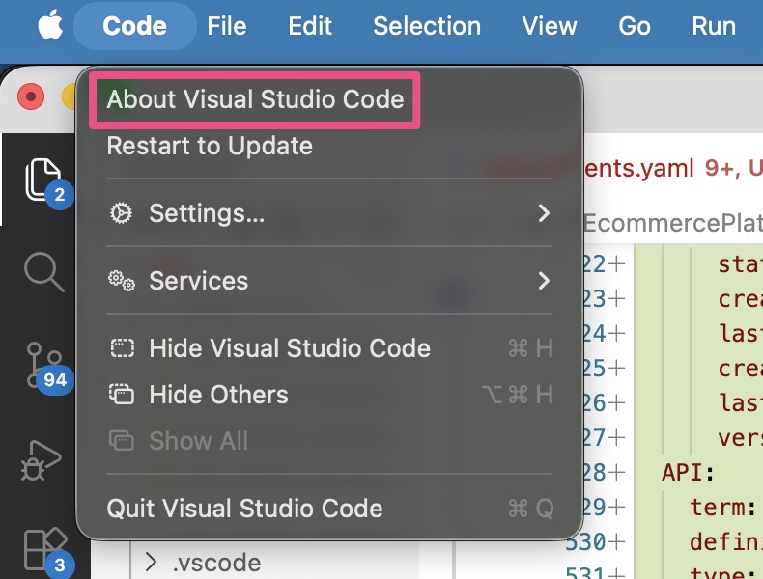Click the Settings gear icon in menu
This screenshot has height=579, width=763.
pos(121,213)
